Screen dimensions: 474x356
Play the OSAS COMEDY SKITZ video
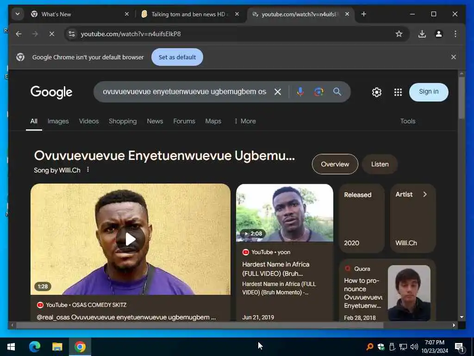tap(130, 239)
